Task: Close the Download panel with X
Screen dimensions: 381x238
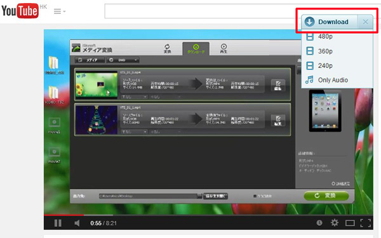Action: [365, 22]
